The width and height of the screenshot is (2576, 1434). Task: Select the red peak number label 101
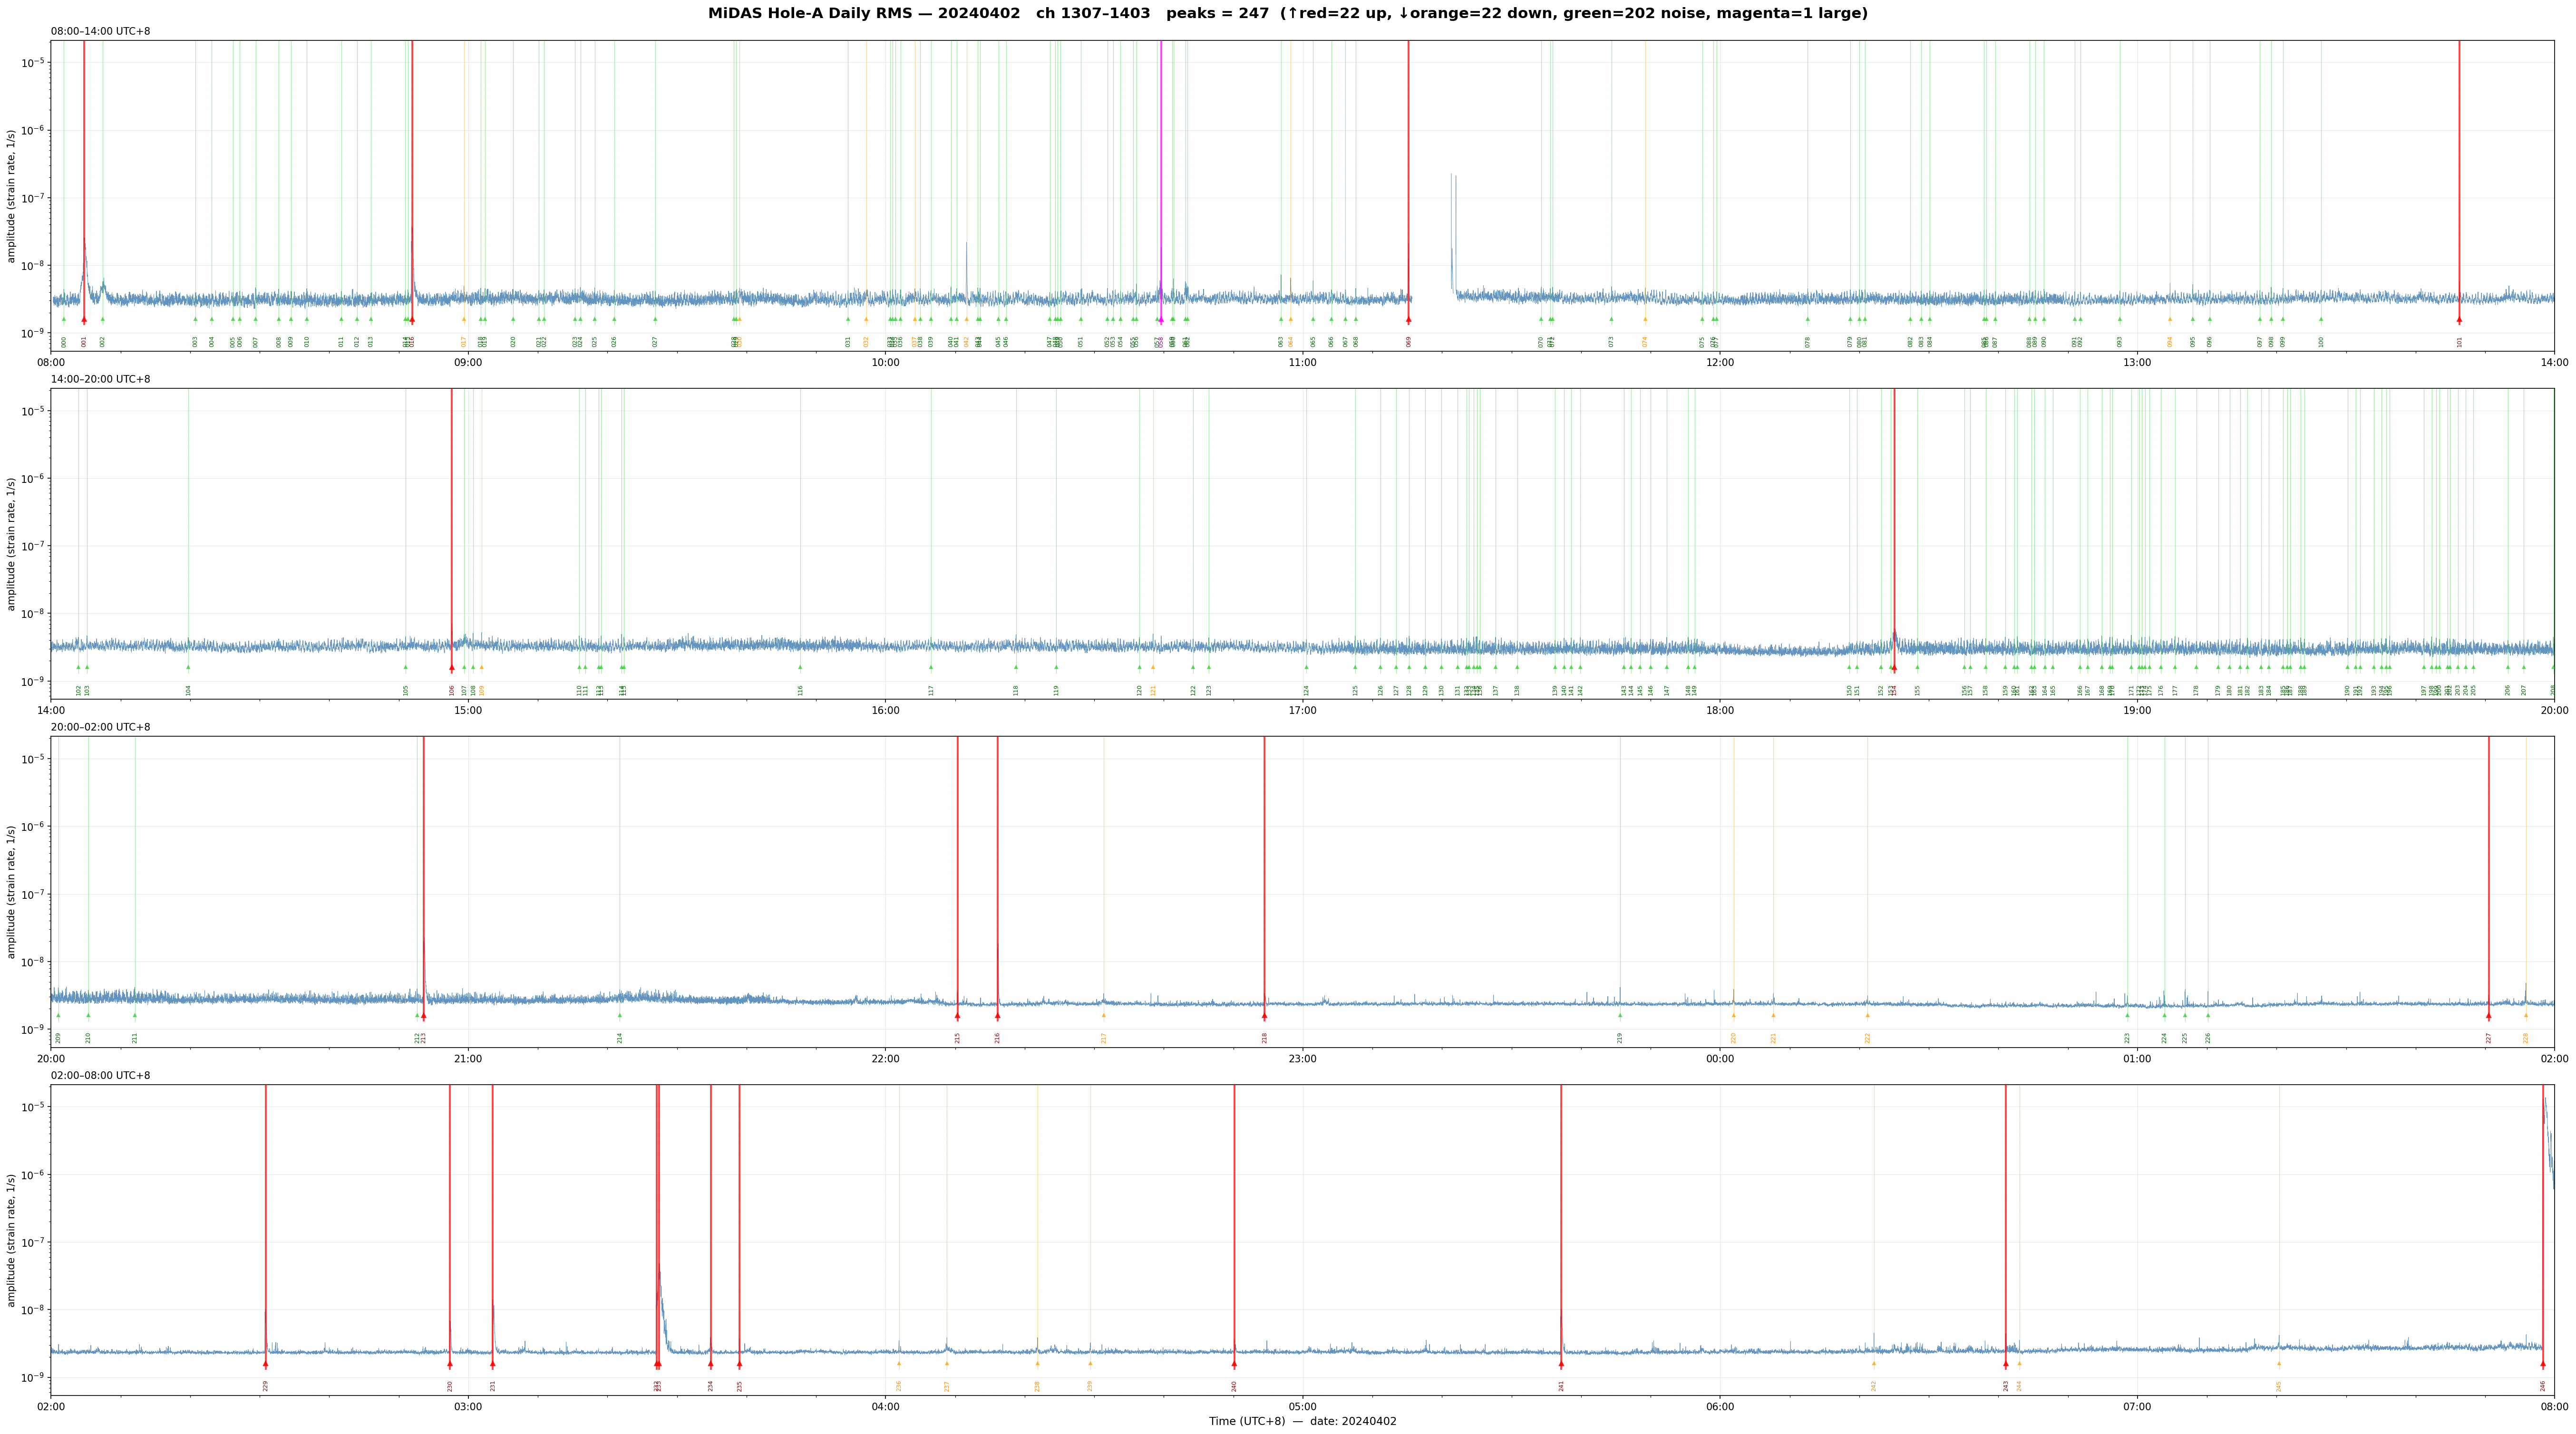pyautogui.click(x=2460, y=342)
